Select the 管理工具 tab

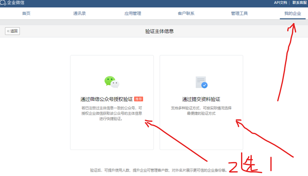tap(239, 13)
